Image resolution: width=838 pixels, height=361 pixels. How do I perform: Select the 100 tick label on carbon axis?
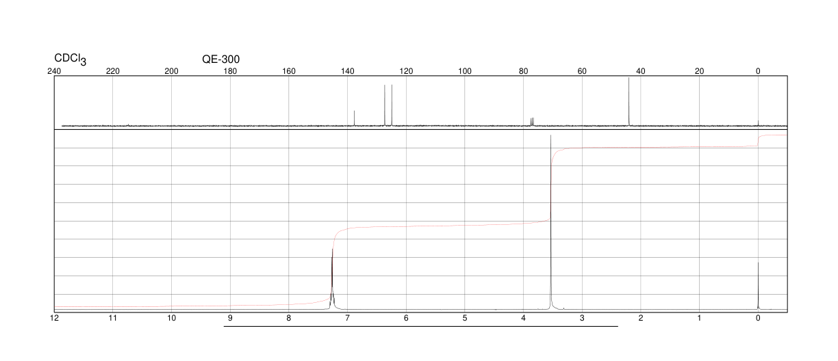coord(465,71)
